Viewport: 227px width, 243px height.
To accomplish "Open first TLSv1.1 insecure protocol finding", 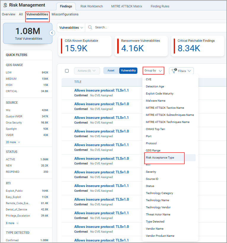I will [101, 90].
